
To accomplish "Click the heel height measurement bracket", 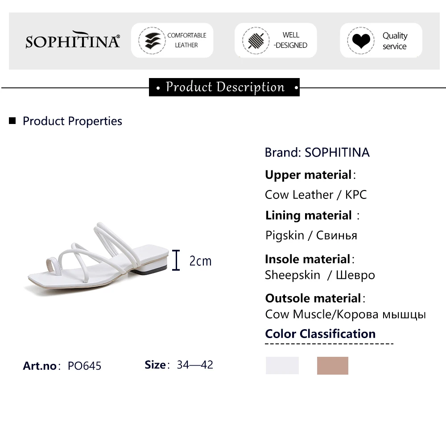I will point(177,260).
